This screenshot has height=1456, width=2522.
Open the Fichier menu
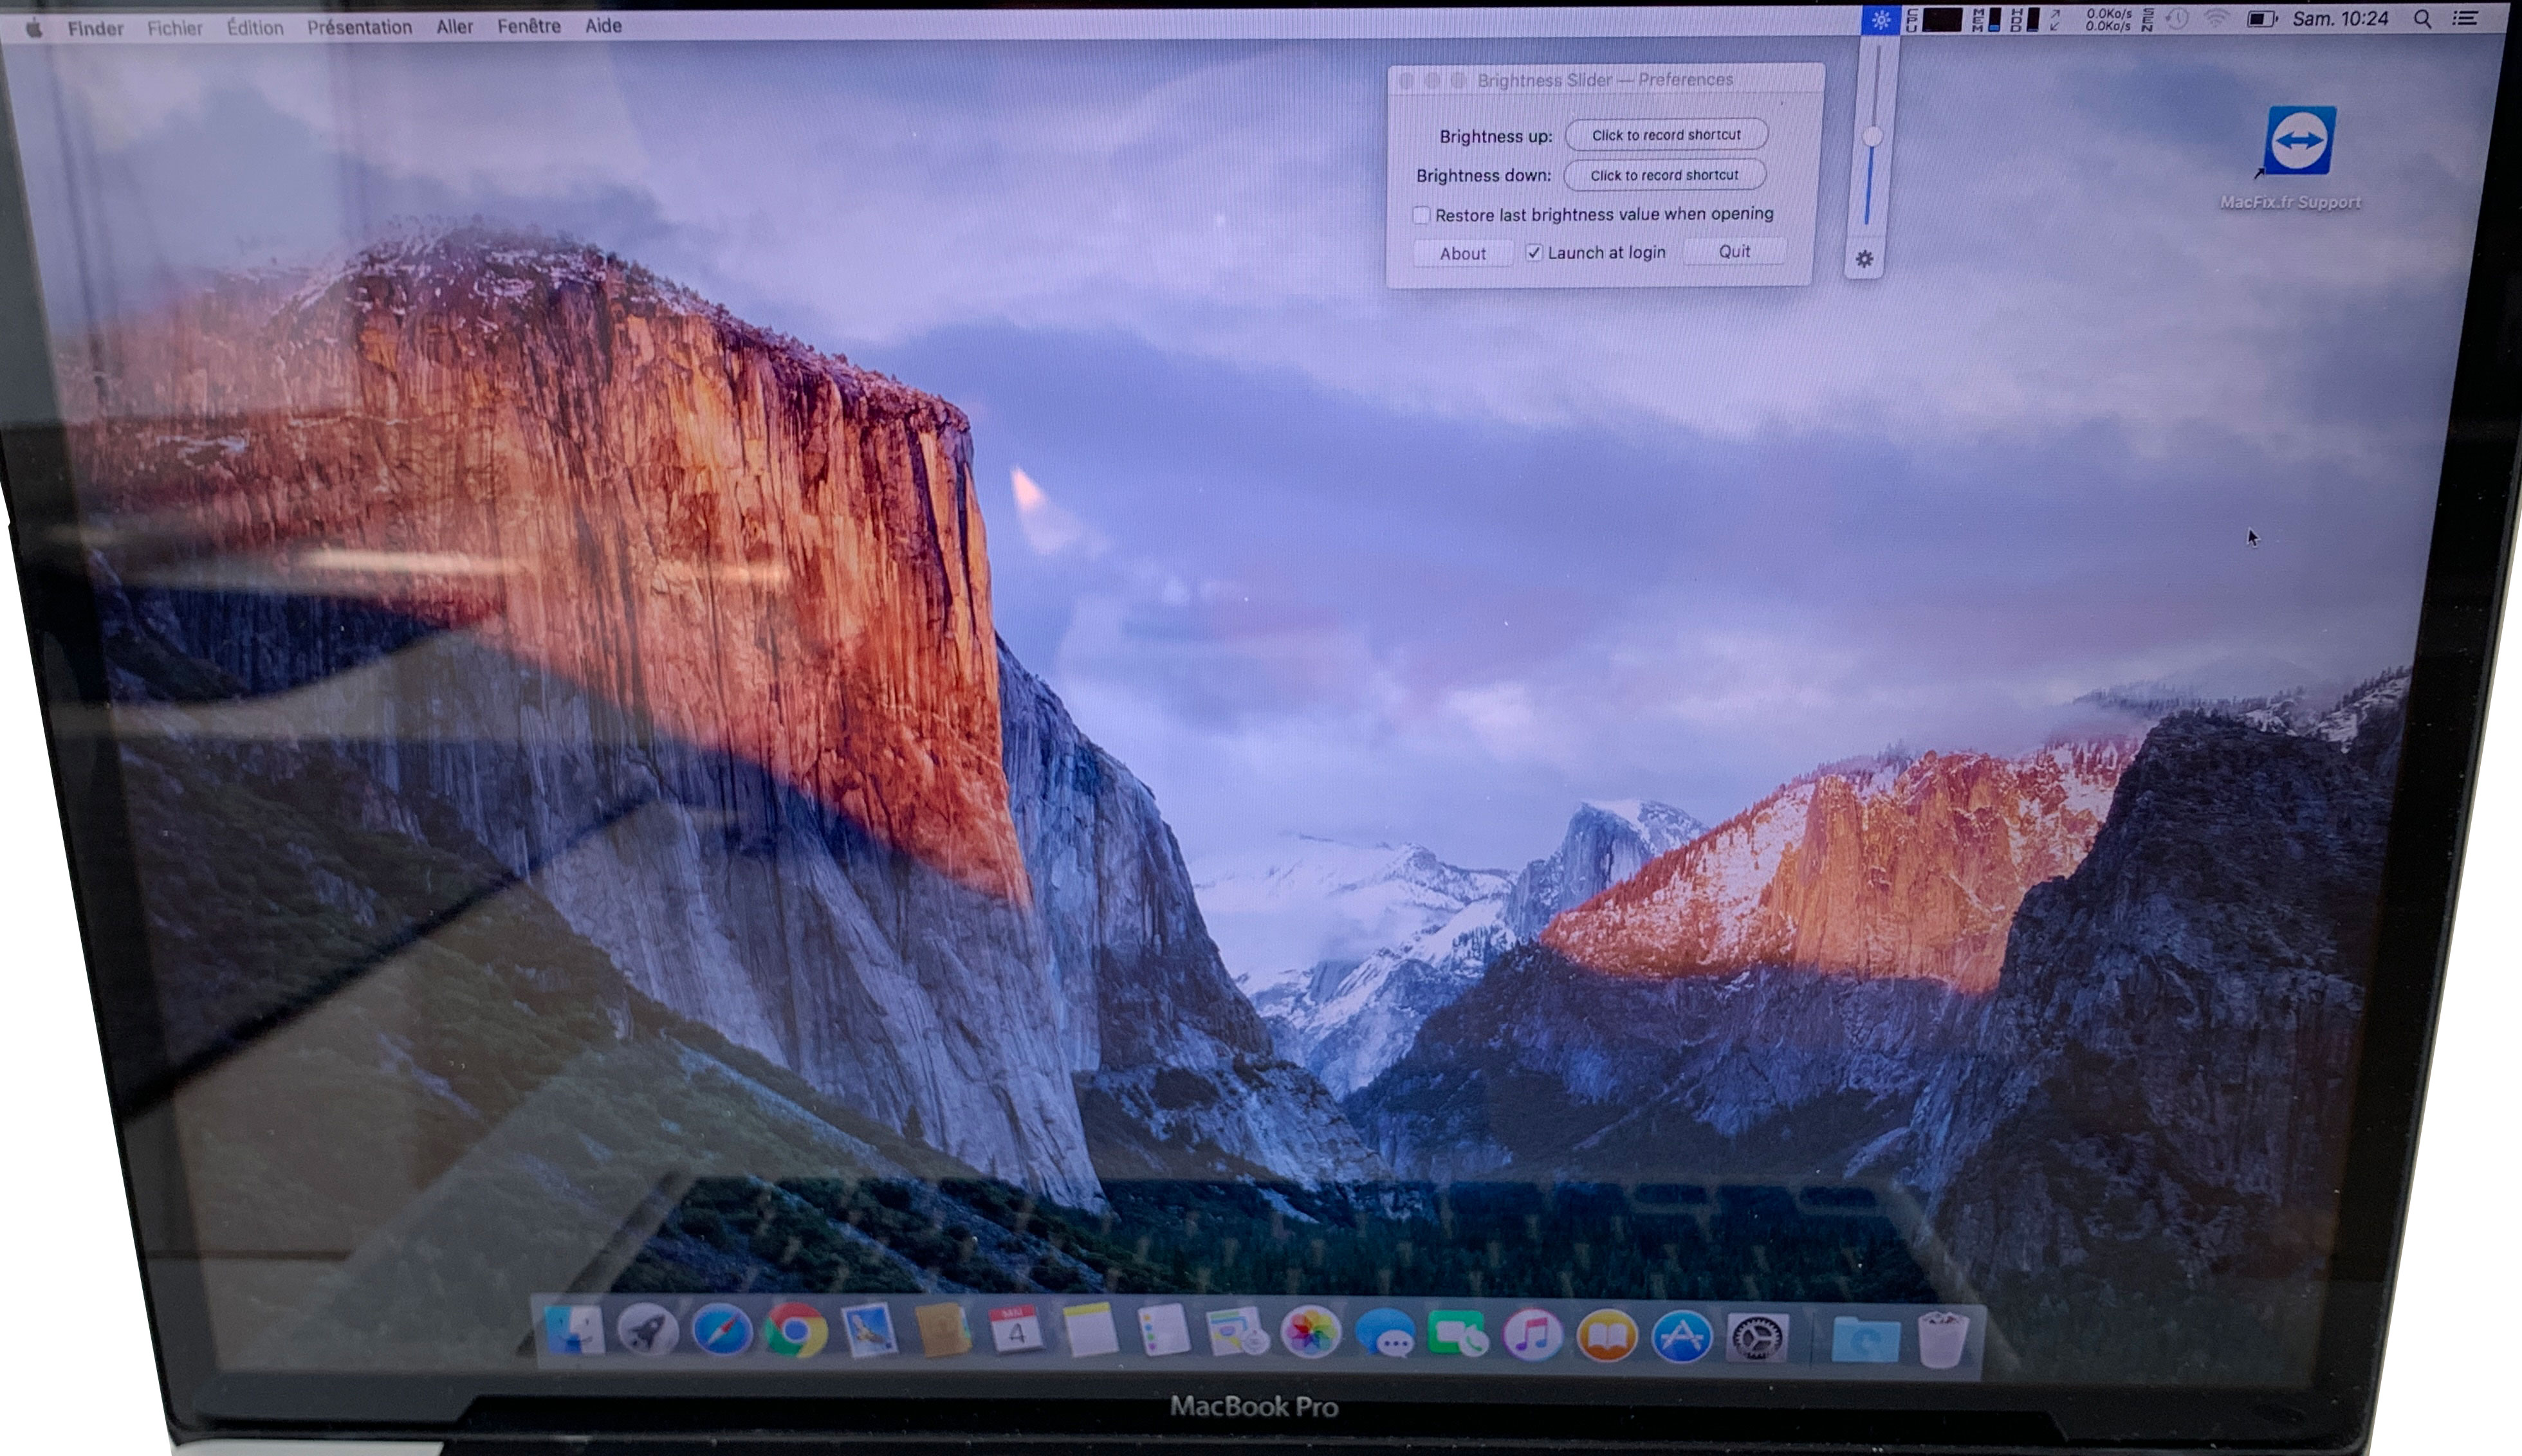click(175, 28)
